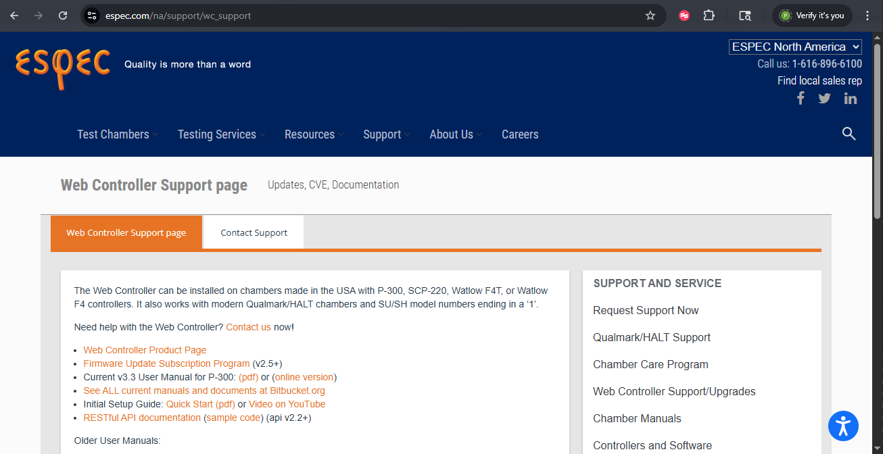Open Web Controller Support/Upgrades sidebar link

(x=674, y=391)
